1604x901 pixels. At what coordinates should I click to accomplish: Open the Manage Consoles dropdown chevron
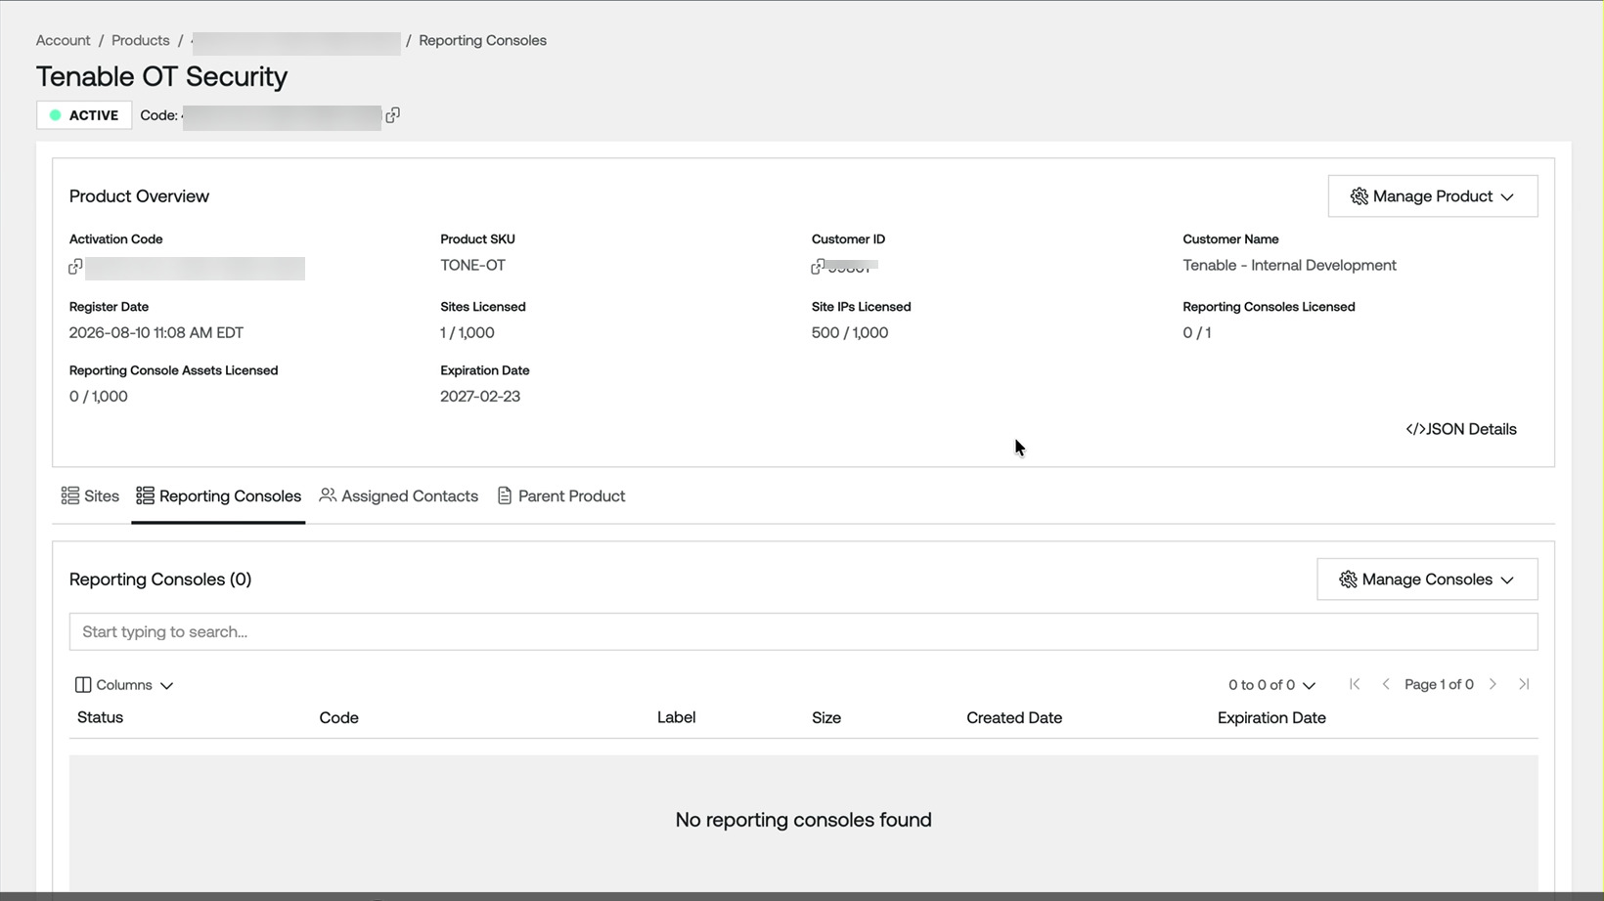1507,580
